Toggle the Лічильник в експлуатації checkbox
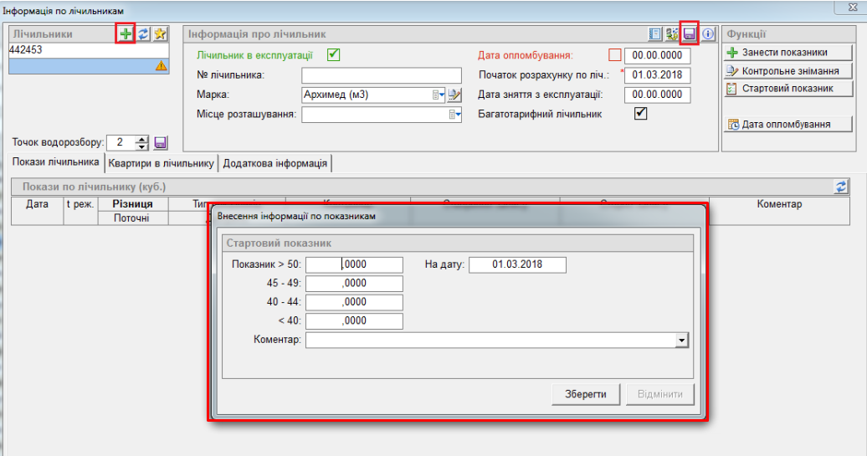 click(x=333, y=55)
